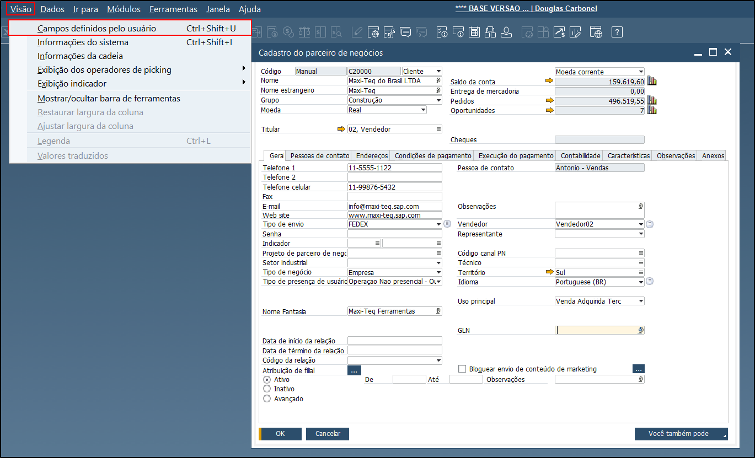
Task: Open the calendar toolbar icon
Action: click(x=474, y=32)
